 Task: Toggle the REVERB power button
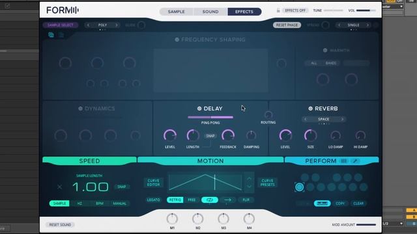(310, 109)
